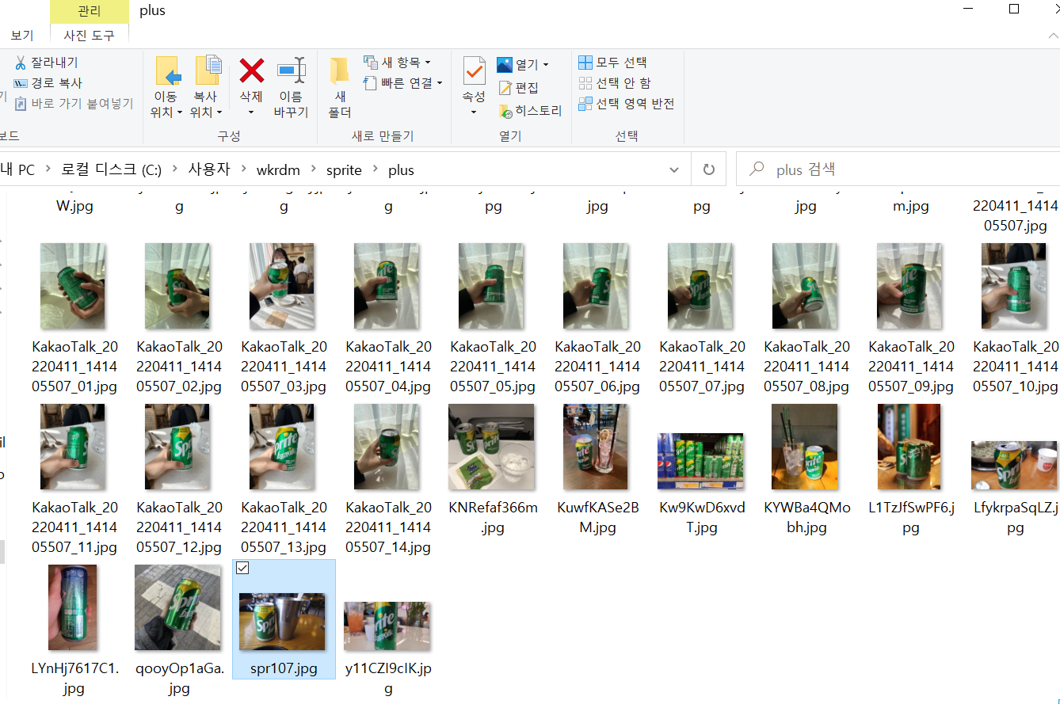
Task: Expand the chevron after 'sprite' in breadcrumb
Action: pyautogui.click(x=375, y=169)
